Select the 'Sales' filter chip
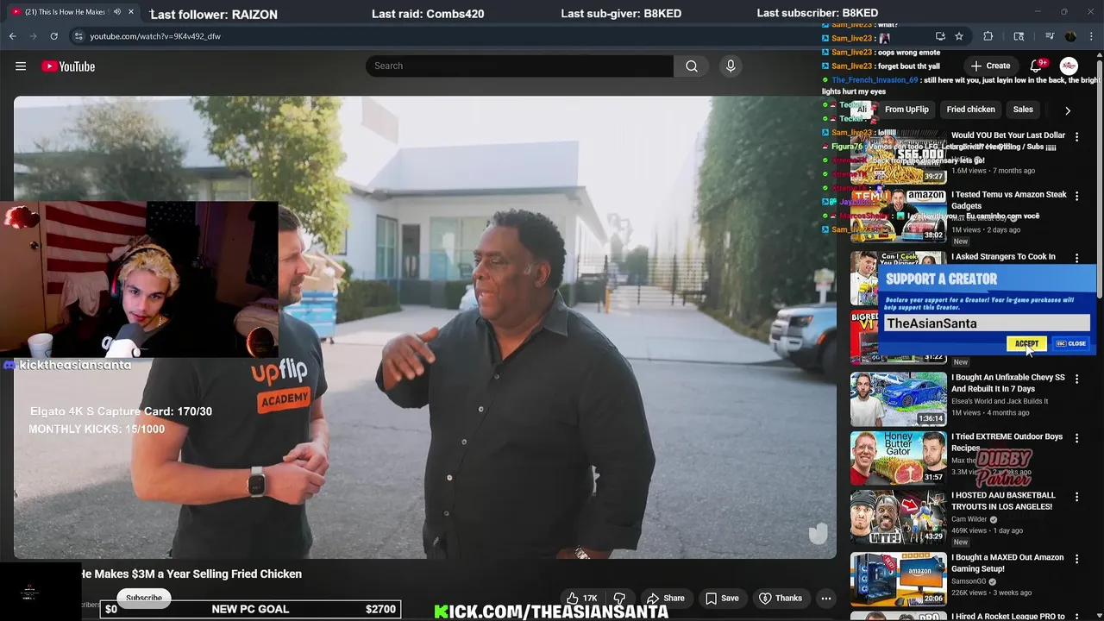 click(1023, 110)
